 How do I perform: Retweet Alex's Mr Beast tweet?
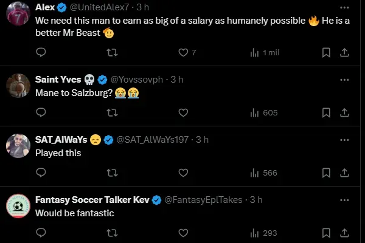coord(112,53)
